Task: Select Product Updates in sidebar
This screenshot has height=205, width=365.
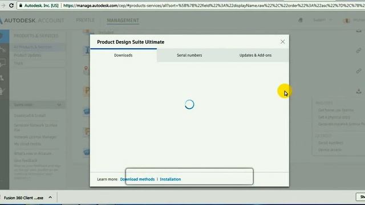Action: point(27,55)
